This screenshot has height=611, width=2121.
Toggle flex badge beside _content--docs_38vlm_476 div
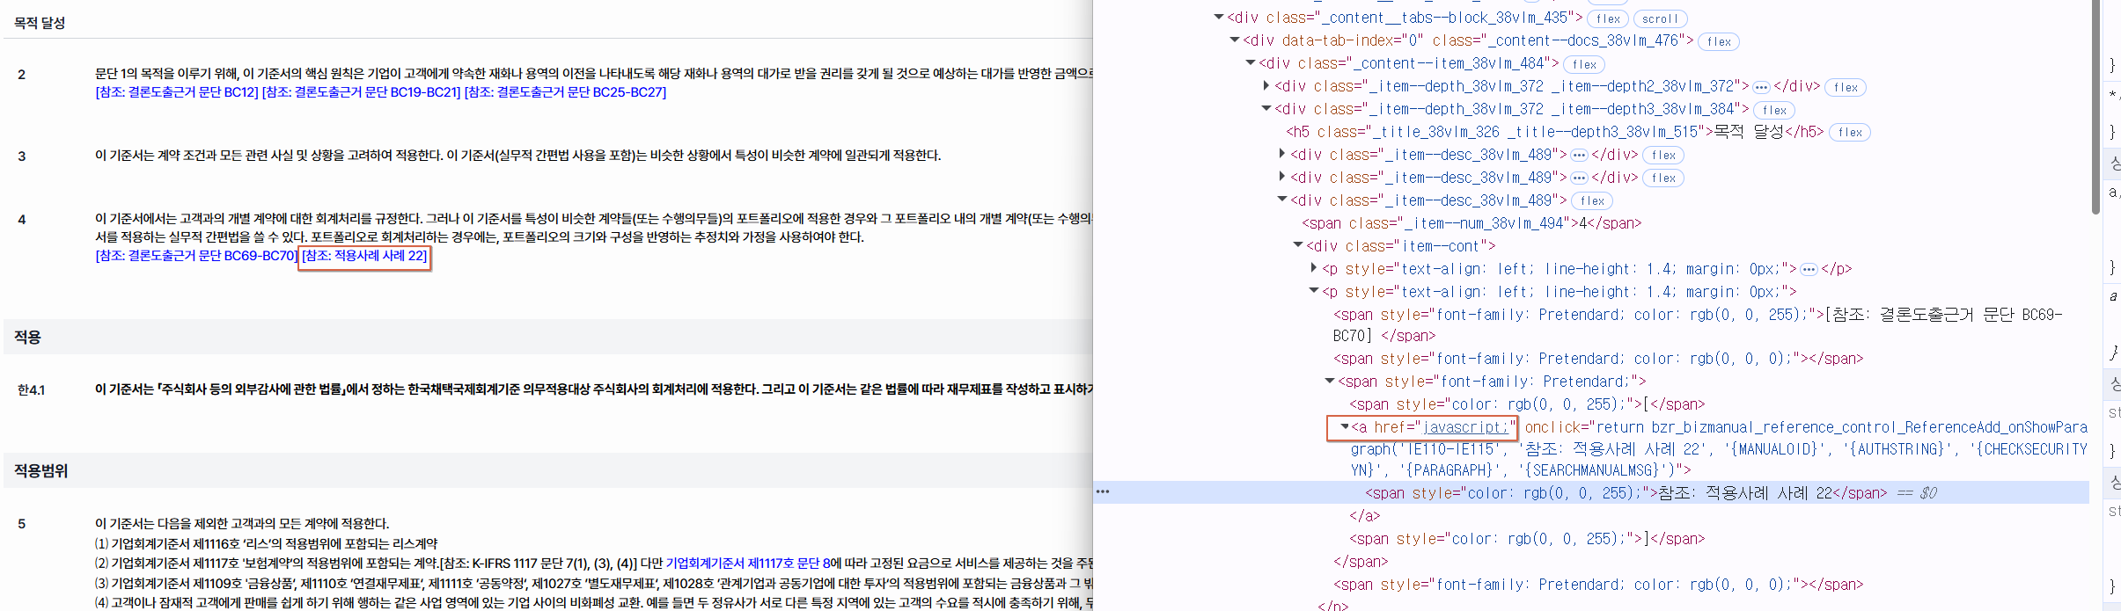(1720, 41)
